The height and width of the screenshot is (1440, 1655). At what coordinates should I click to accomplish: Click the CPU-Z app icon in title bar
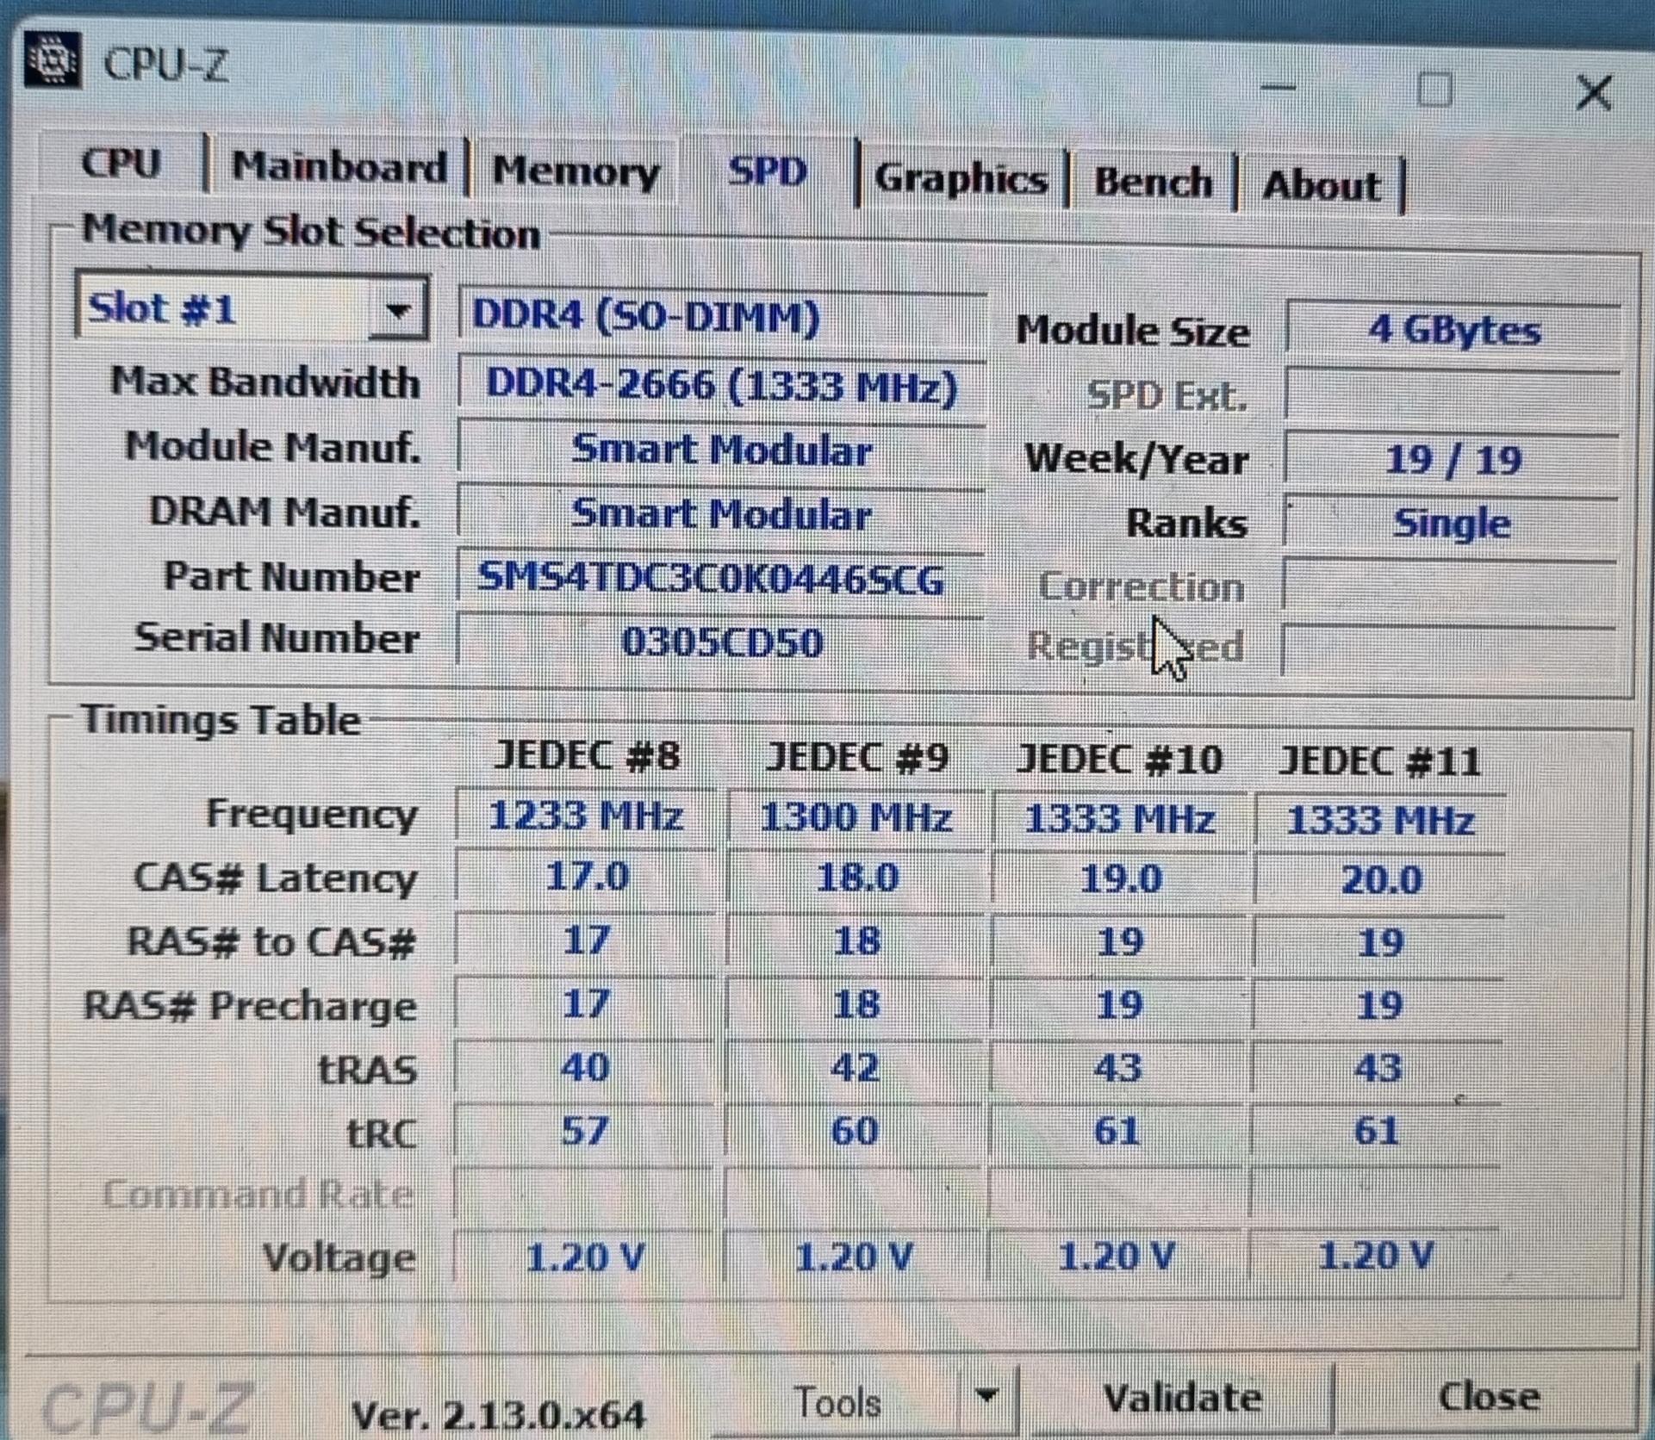coord(53,59)
